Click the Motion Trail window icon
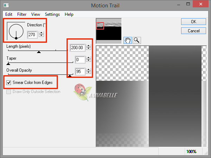 pyautogui.click(x=6, y=5)
